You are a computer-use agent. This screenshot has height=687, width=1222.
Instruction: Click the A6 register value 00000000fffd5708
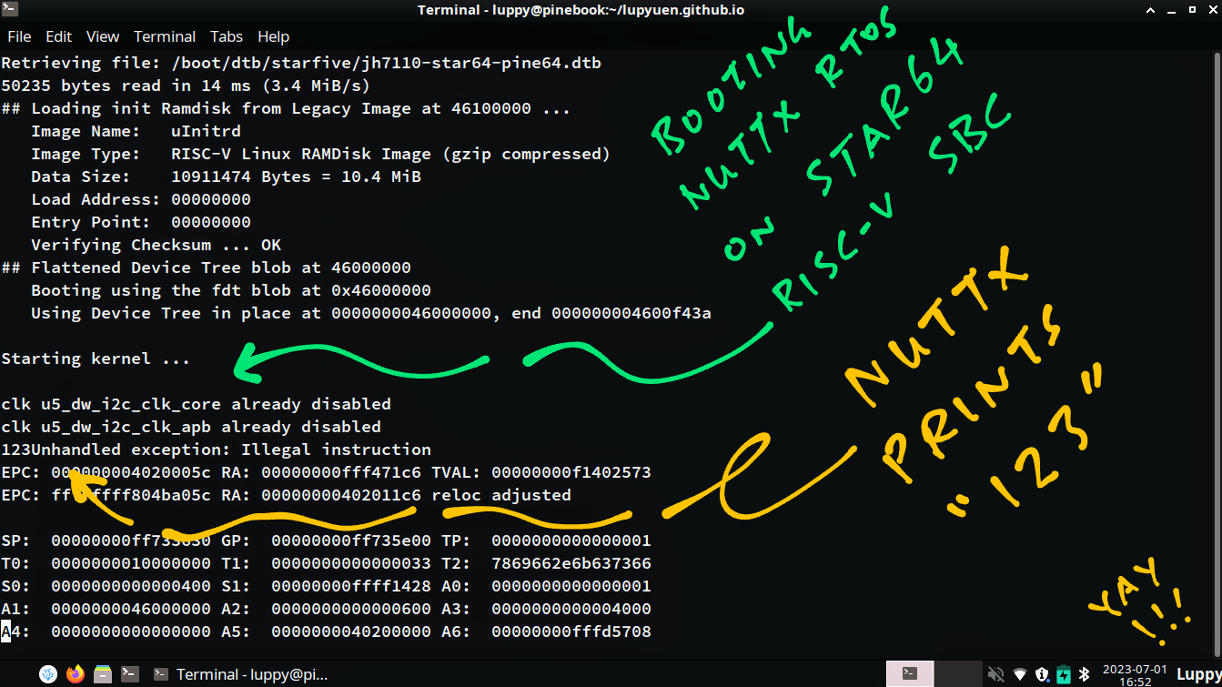pos(571,631)
